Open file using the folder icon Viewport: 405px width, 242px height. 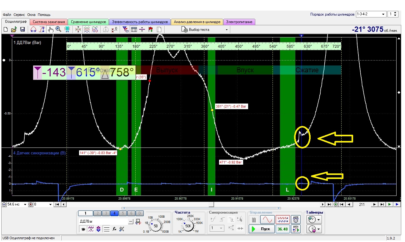(x=14, y=30)
